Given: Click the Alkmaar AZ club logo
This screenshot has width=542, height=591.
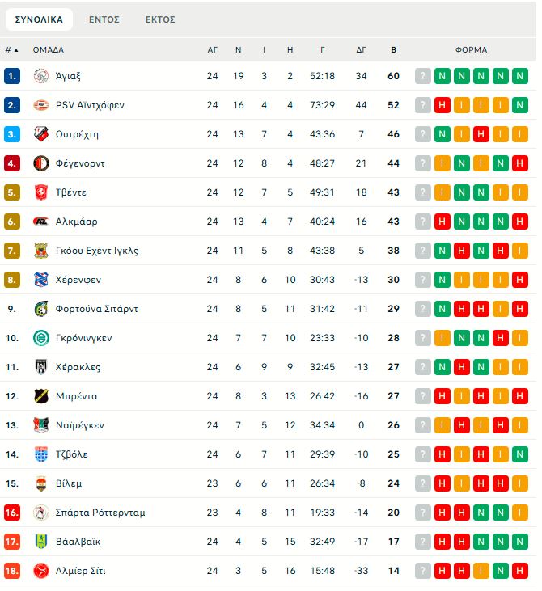Looking at the screenshot, I should pos(41,222).
